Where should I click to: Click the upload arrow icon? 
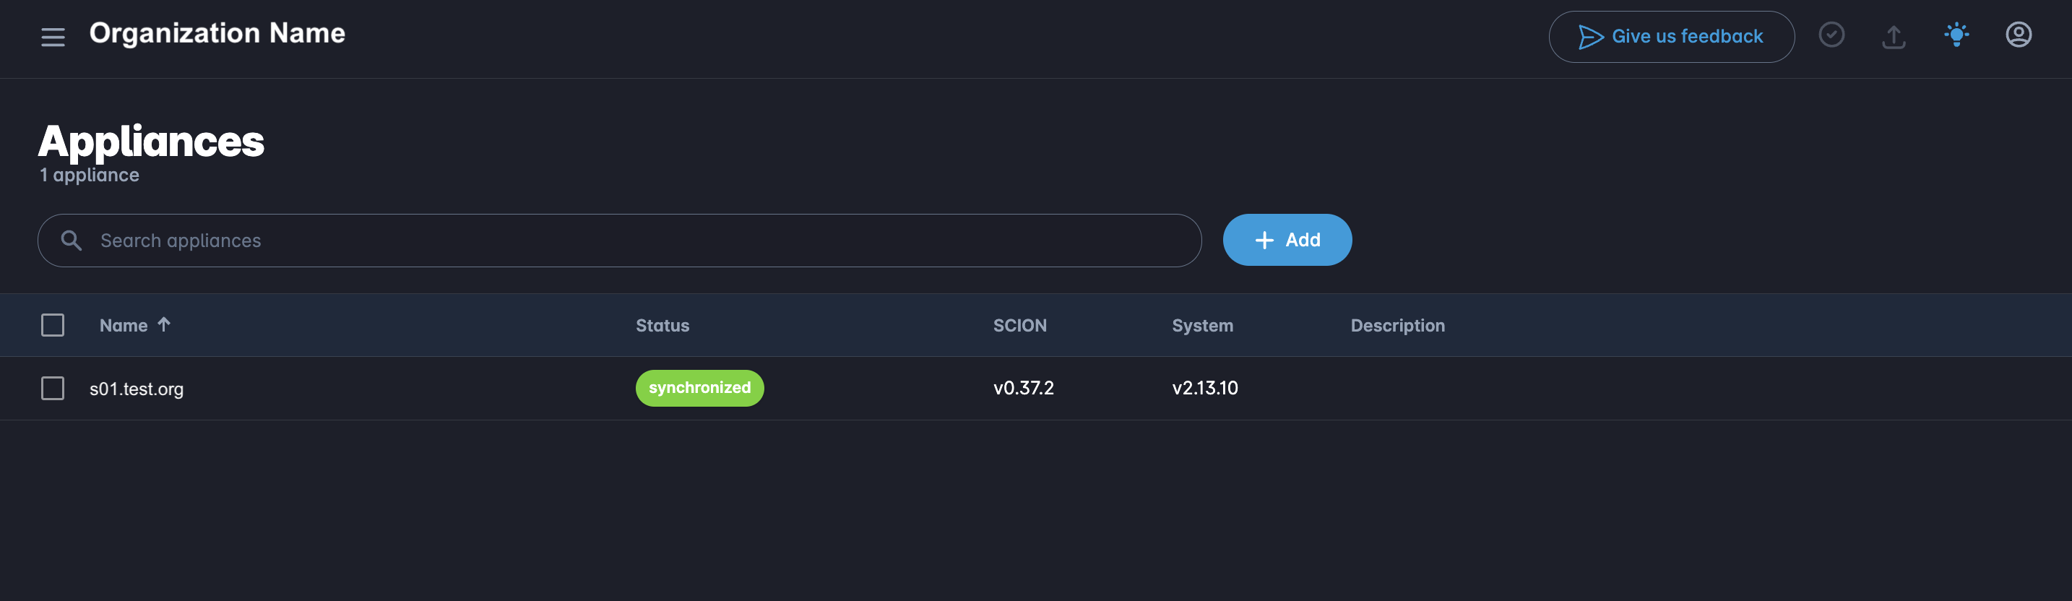[x=1894, y=37]
